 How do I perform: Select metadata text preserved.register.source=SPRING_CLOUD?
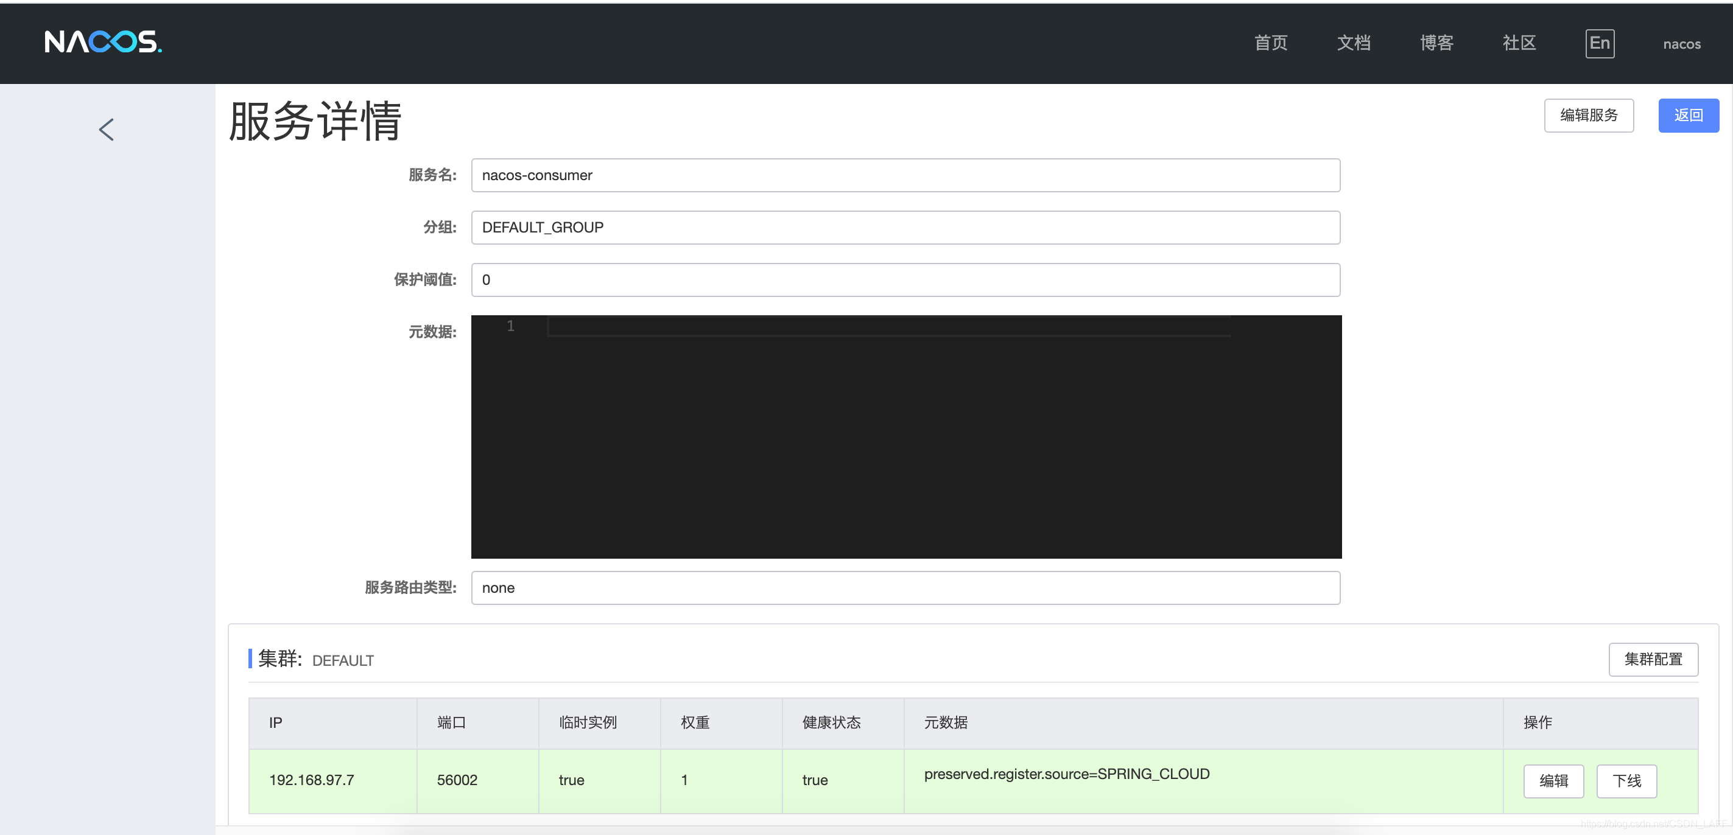[x=1066, y=775]
